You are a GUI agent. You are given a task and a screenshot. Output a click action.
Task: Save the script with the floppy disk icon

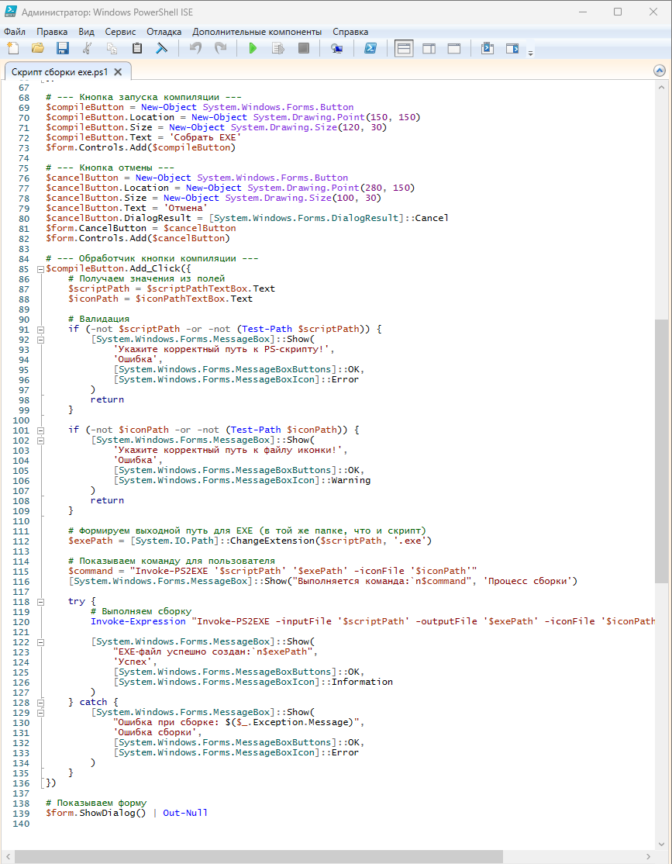tap(63, 49)
